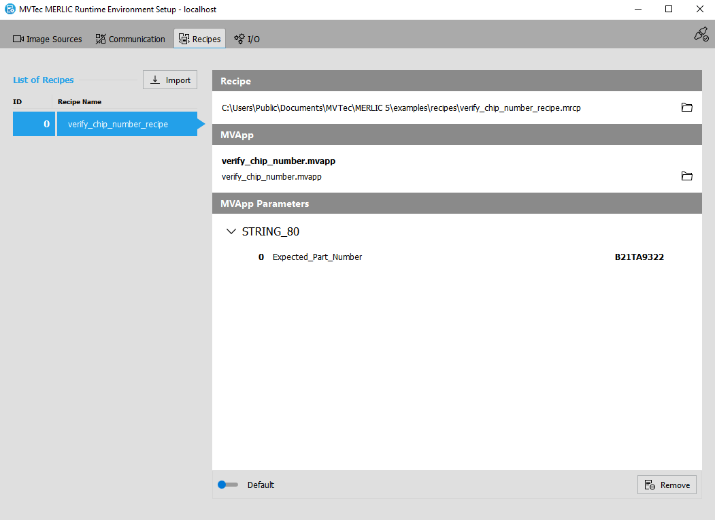
Task: Remove the selected recipe
Action: [667, 485]
